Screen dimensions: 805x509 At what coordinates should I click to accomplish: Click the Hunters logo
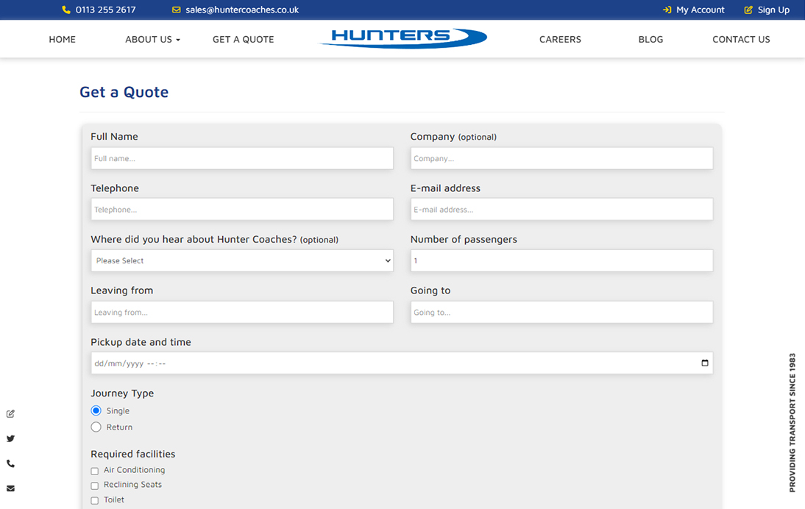(x=402, y=38)
